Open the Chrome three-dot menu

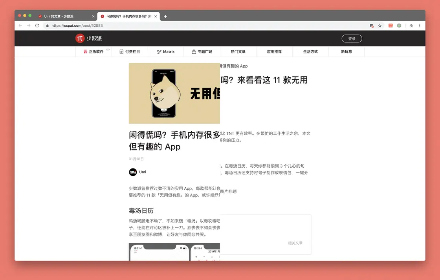[420, 25]
